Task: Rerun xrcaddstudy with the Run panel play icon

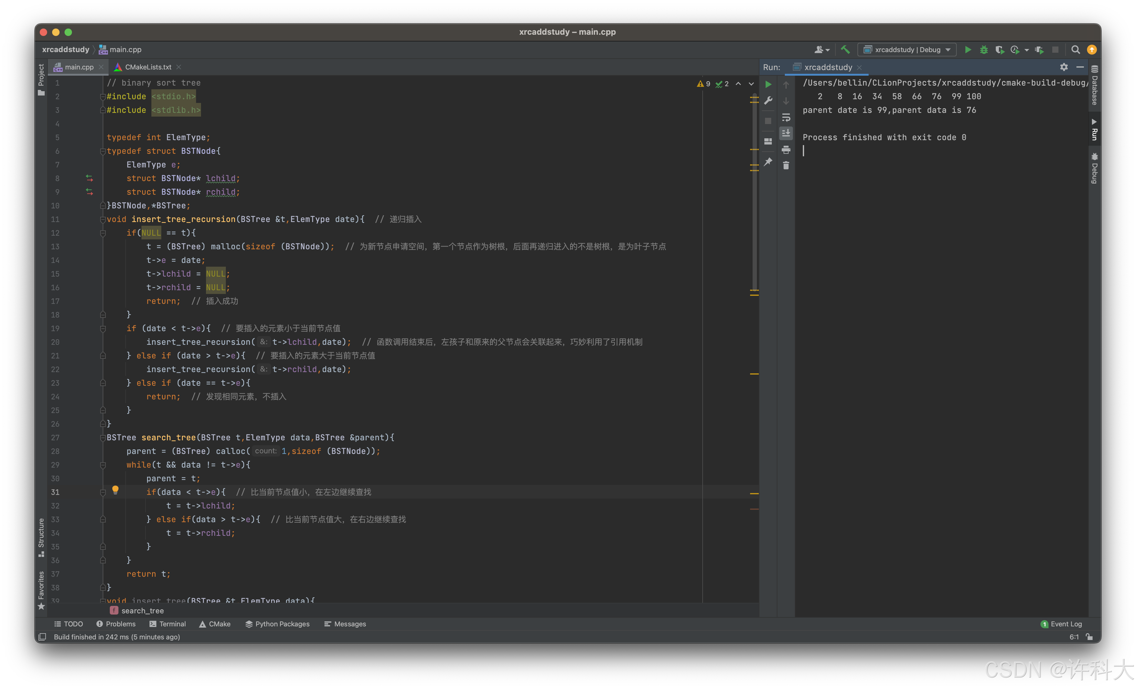Action: pyautogui.click(x=768, y=84)
